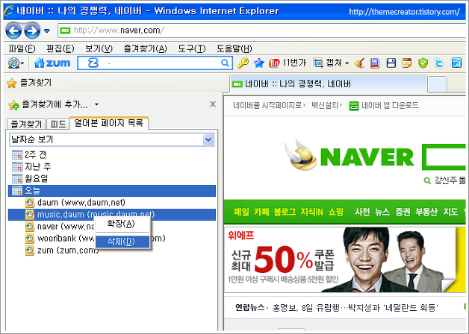469x334 pixels.
Task: Click the translate icon at toolbar end
Action: pos(456,63)
